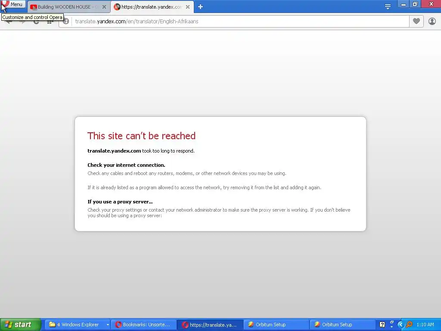Click the orange magnifier tray icon

point(409,325)
